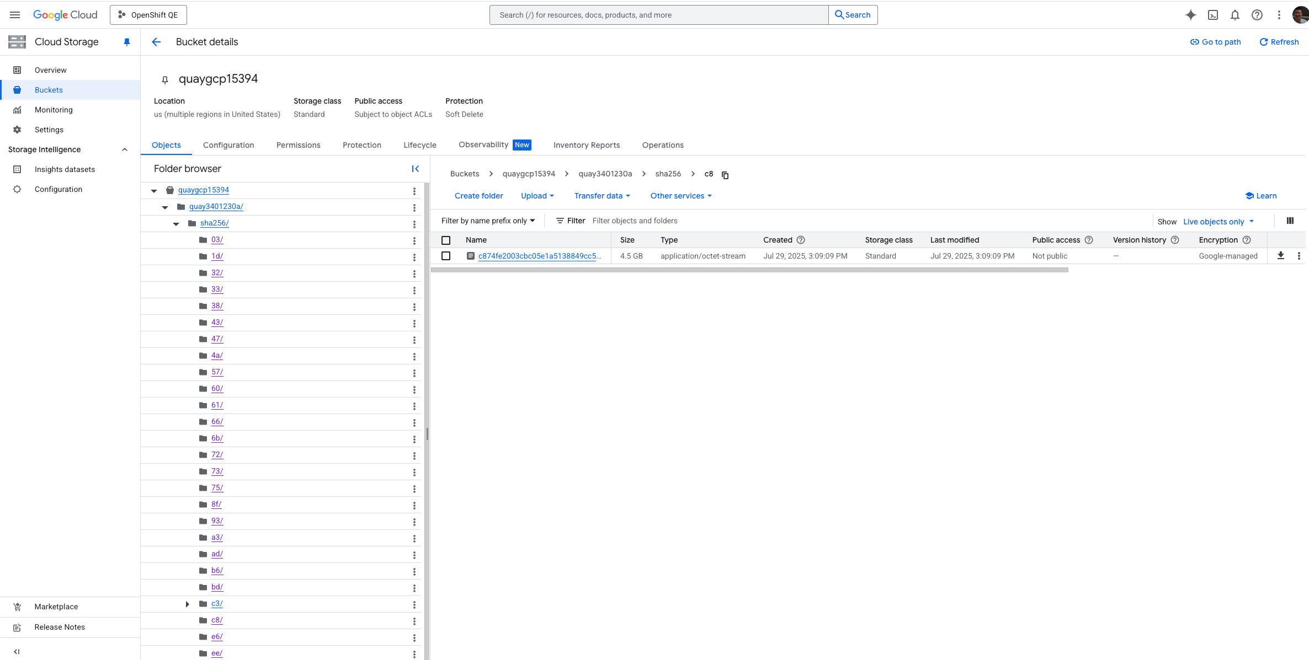1309x660 pixels.
Task: Copy c8 path with breadcrumb copy icon
Action: 725,175
